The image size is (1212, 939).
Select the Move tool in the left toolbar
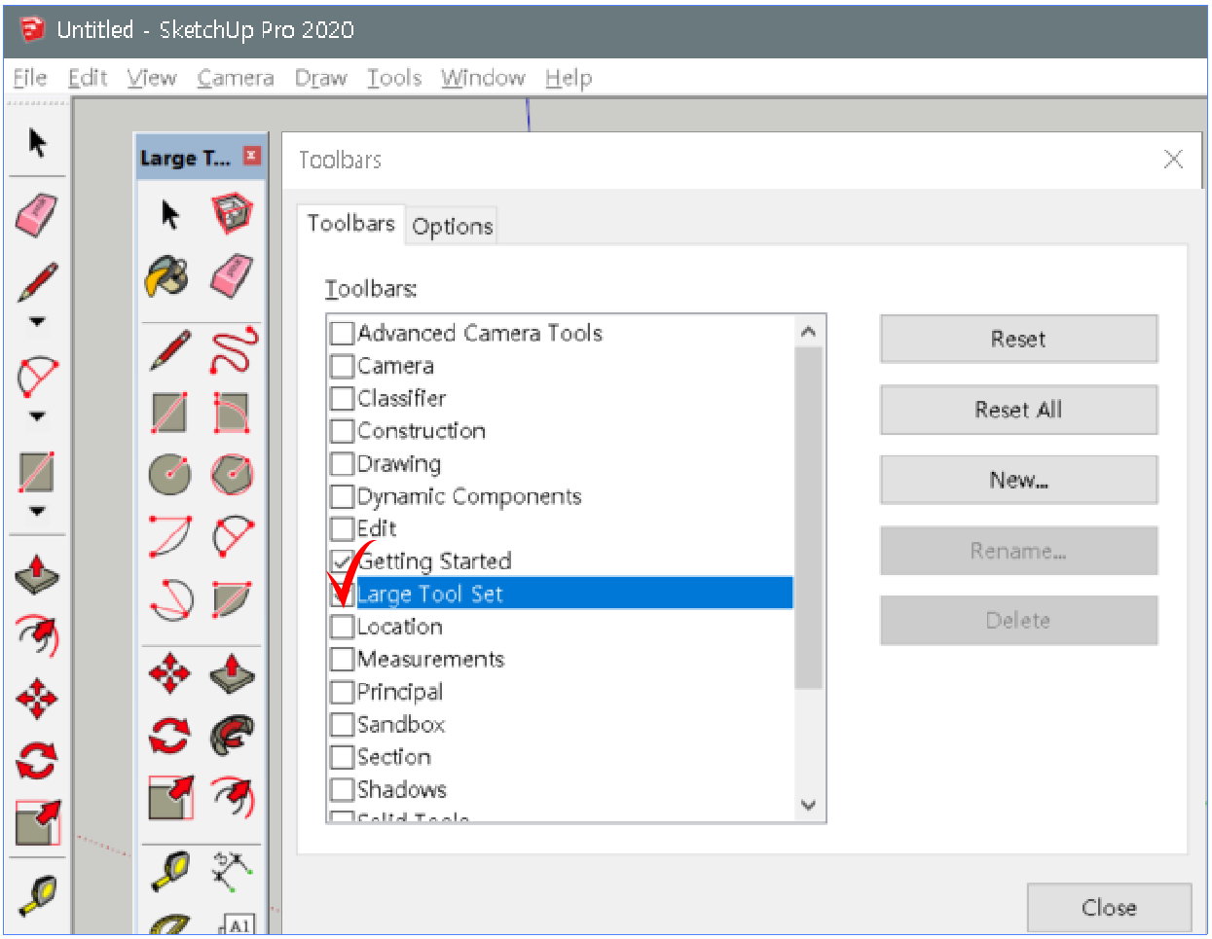pos(37,699)
